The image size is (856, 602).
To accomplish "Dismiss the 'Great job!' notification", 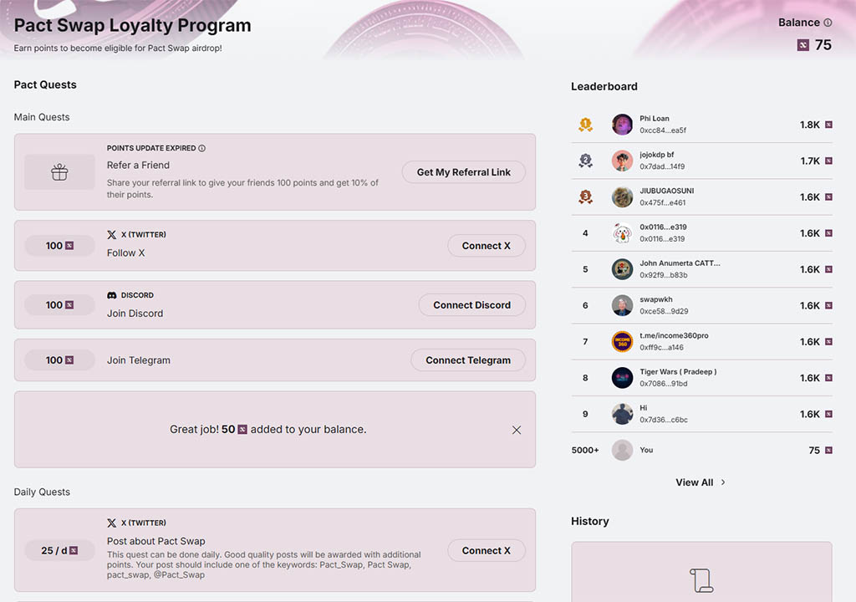I will 517,430.
